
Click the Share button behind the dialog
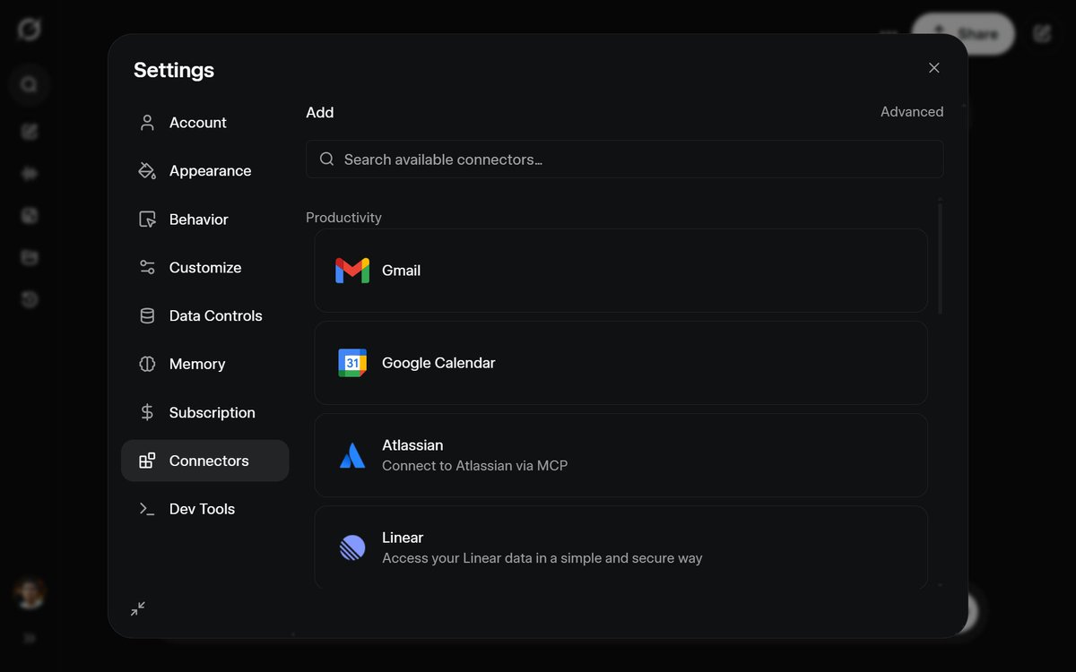pos(964,34)
